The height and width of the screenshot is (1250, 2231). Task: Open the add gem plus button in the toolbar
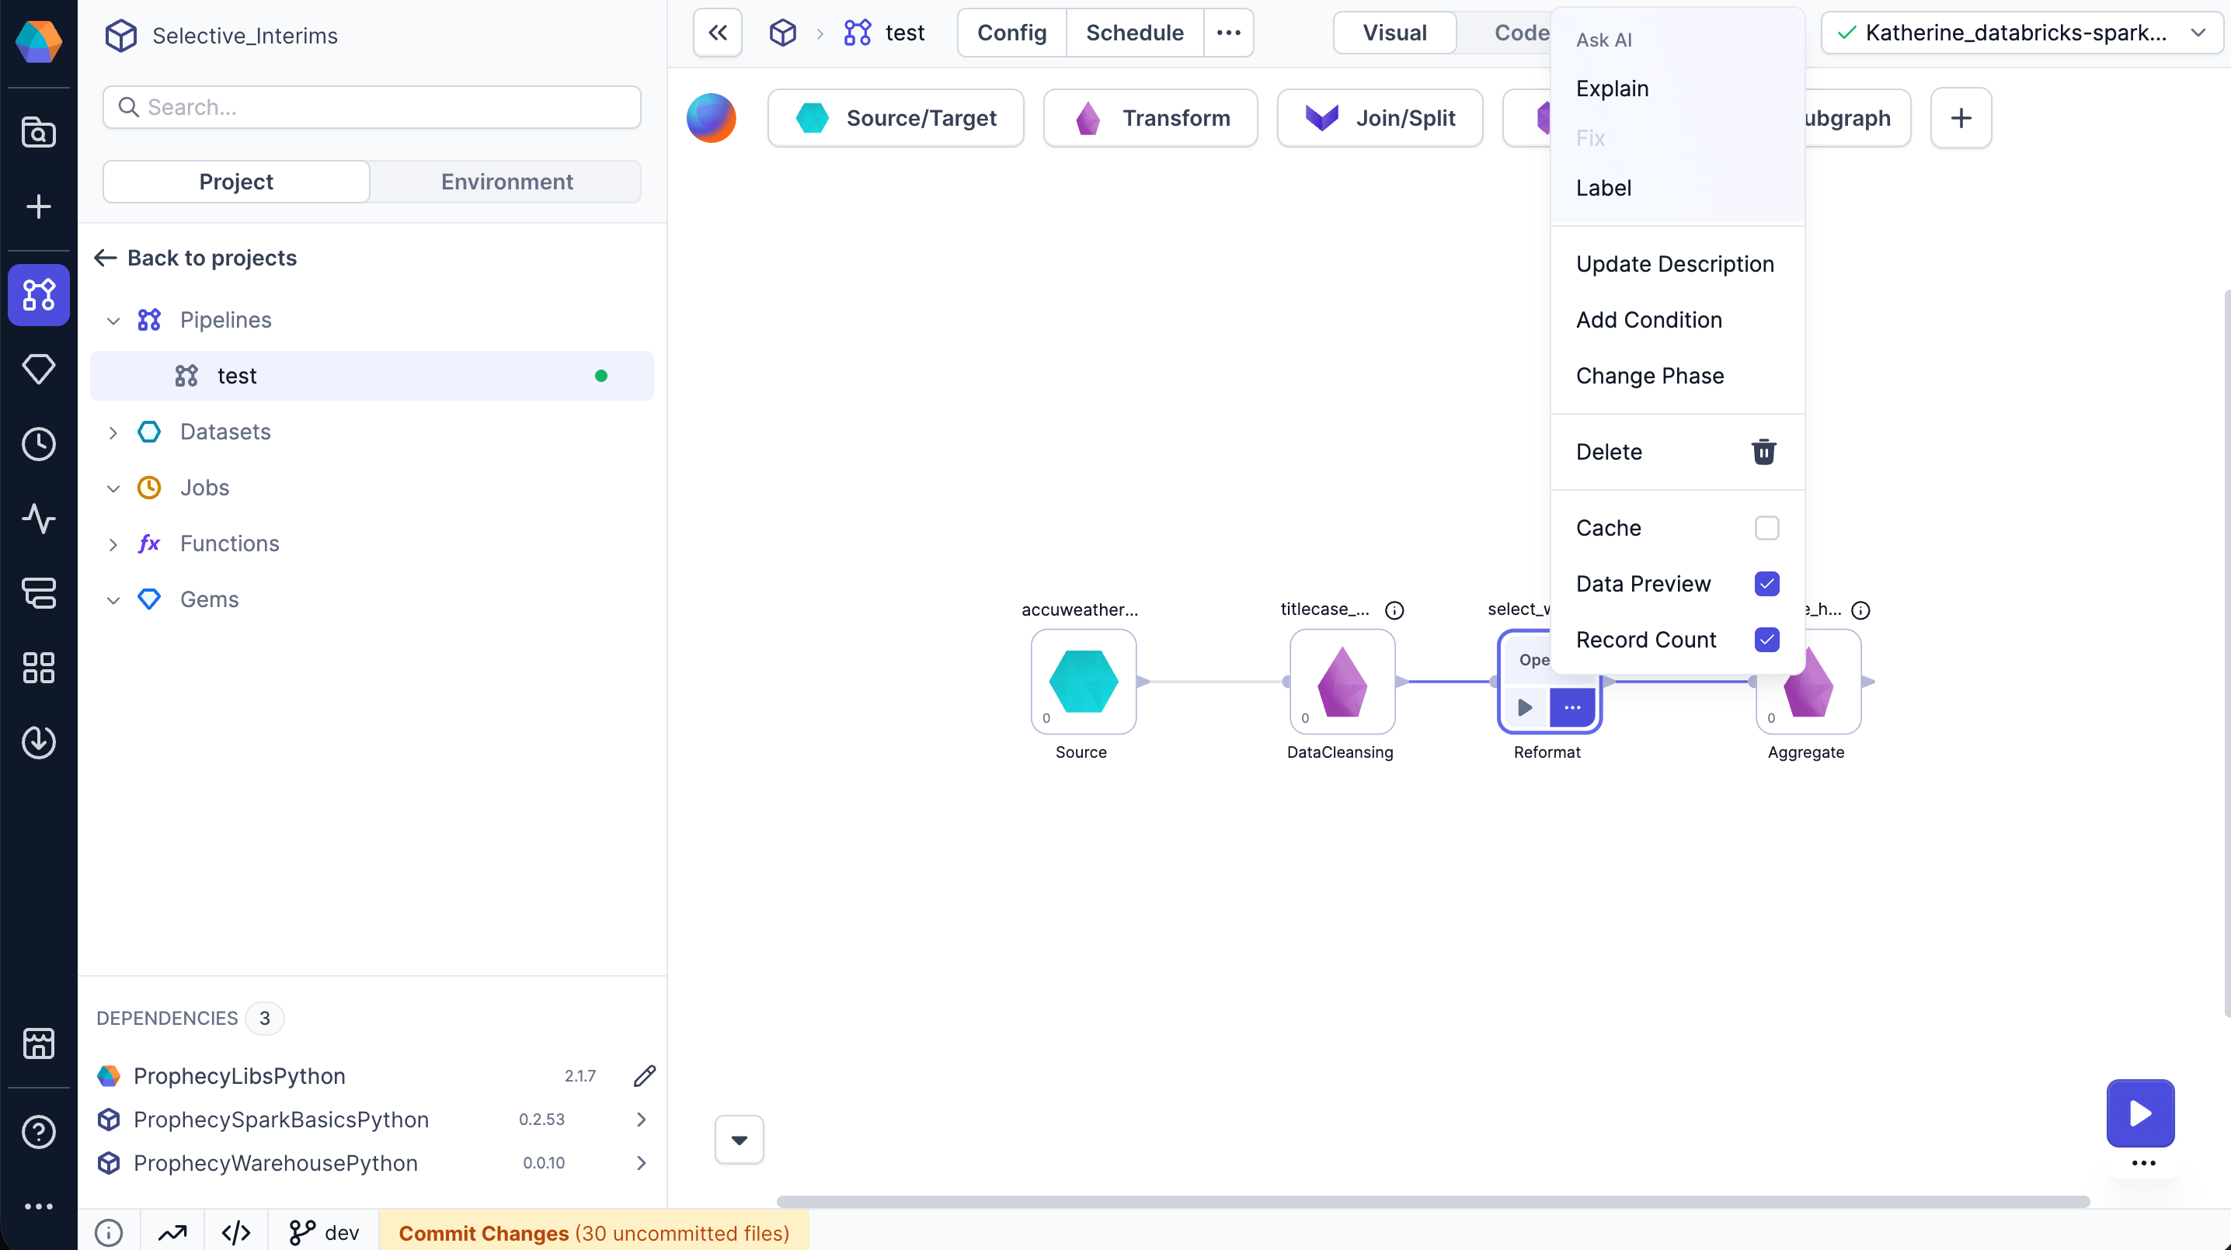(x=1961, y=118)
